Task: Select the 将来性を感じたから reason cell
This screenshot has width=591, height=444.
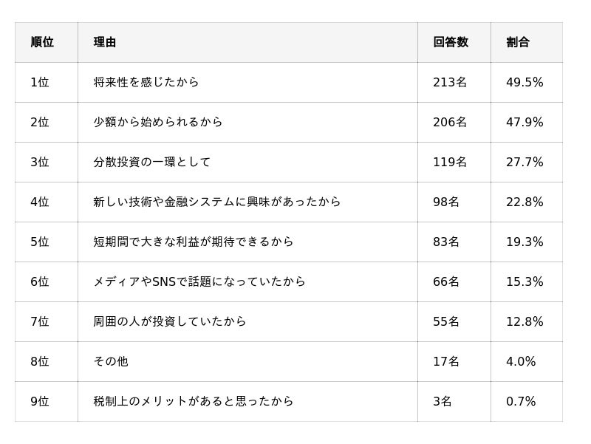Action: coord(146,82)
